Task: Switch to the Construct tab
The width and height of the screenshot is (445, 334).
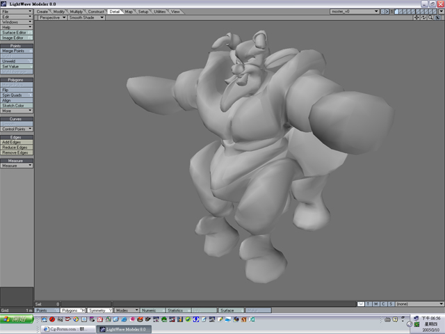Action: tap(96, 12)
